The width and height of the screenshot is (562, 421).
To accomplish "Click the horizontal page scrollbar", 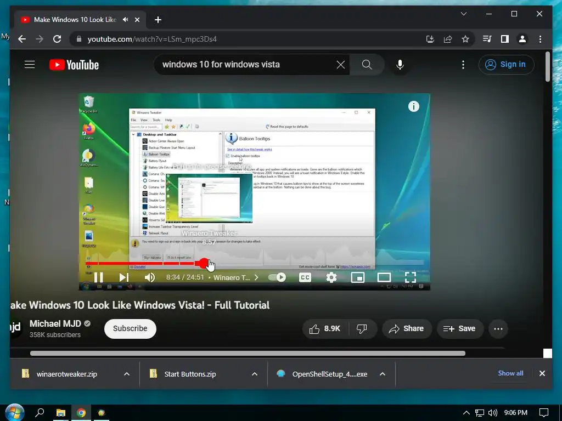I will pyautogui.click(x=248, y=354).
